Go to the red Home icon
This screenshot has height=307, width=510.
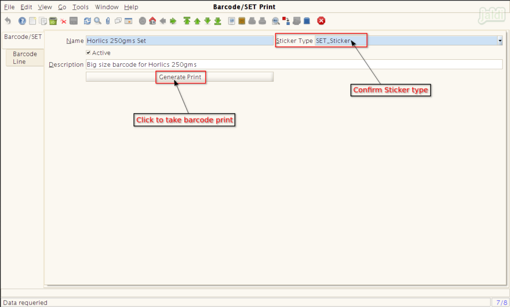tap(152, 21)
